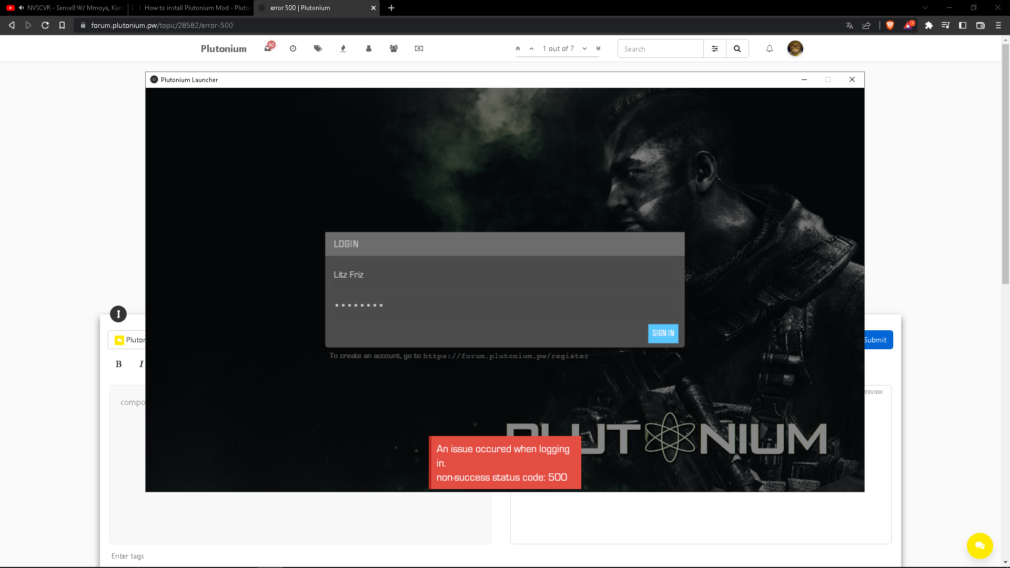Open the Groups page icon
Image resolution: width=1010 pixels, height=568 pixels.
point(393,48)
